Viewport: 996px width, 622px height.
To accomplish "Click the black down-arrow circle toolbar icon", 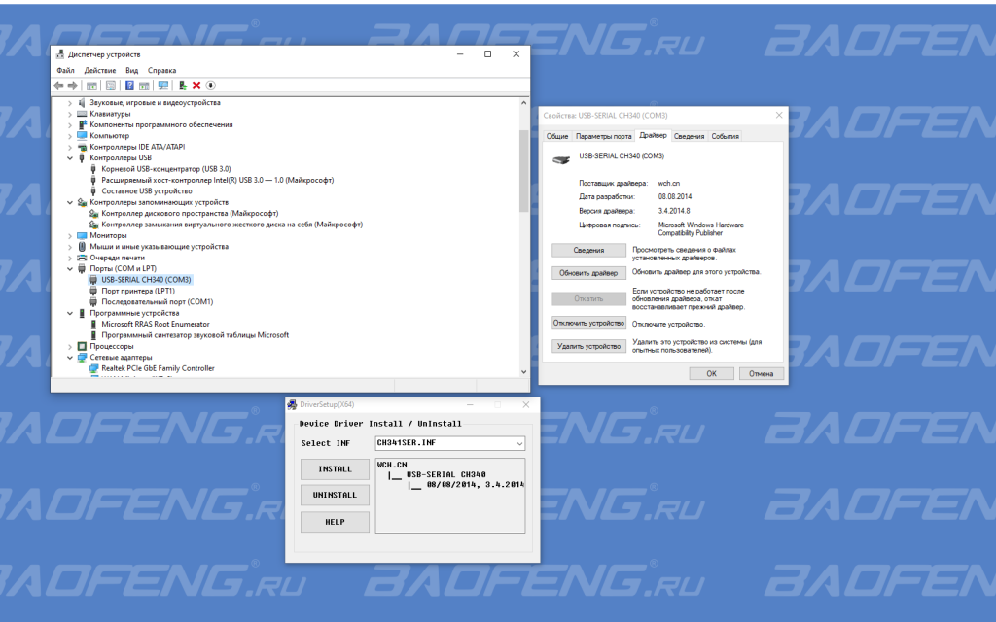I will click(x=210, y=86).
